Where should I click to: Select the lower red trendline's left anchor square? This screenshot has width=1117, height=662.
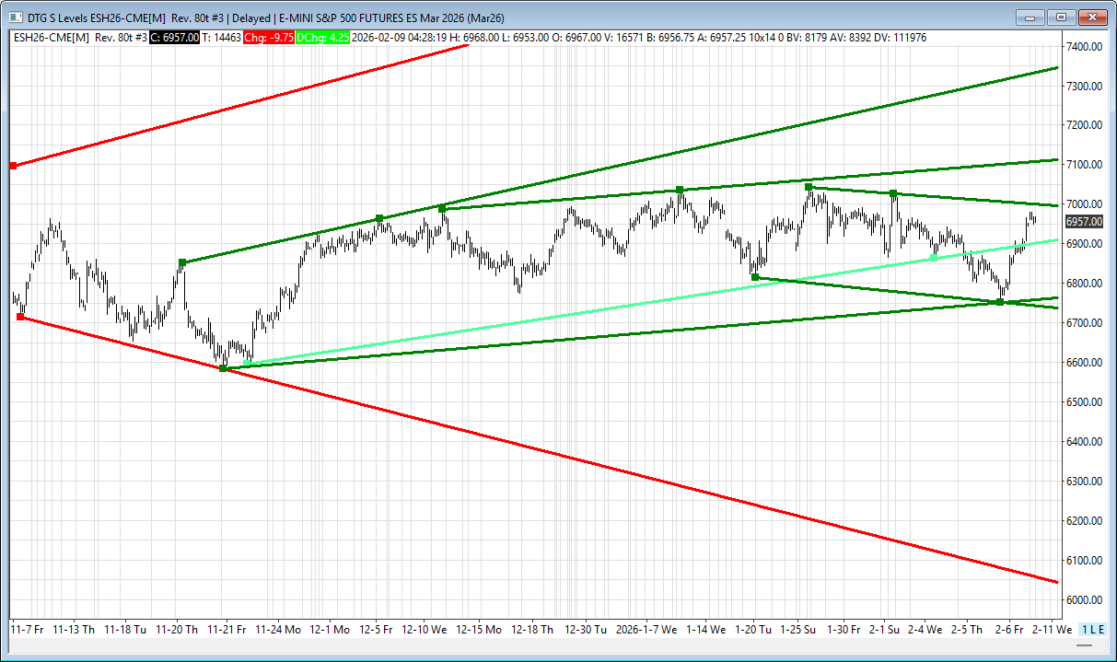[x=20, y=318]
